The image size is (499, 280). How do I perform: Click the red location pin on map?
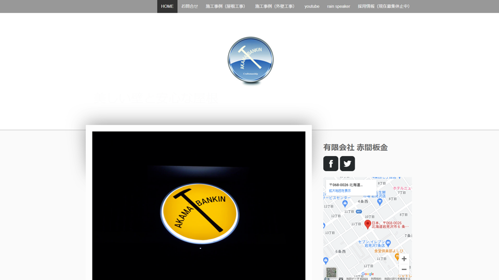coord(367,224)
